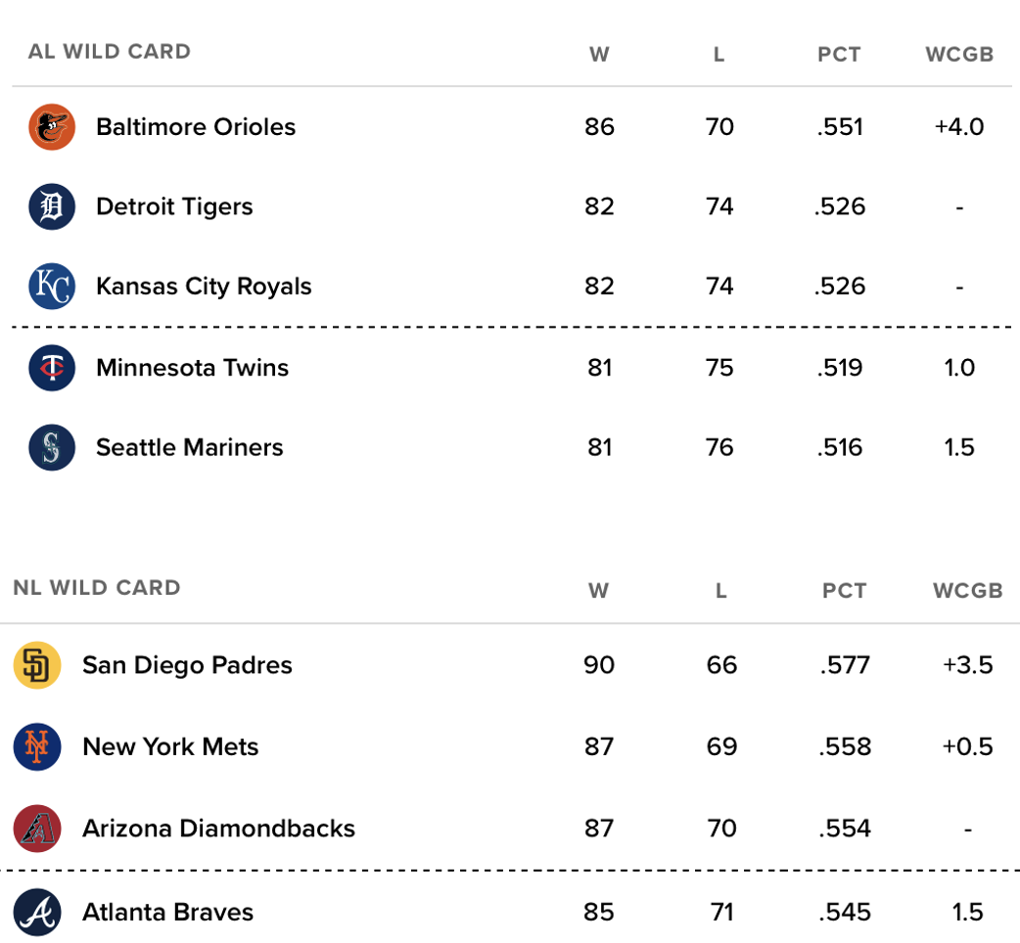Open the Arizona Diamondbacks team page
Viewport: 1020px width, 943px height.
click(x=218, y=829)
